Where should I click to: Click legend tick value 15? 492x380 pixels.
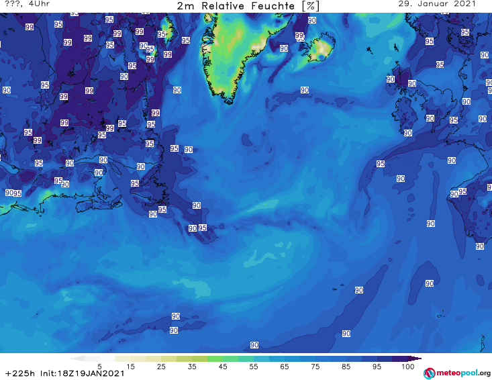130,367
